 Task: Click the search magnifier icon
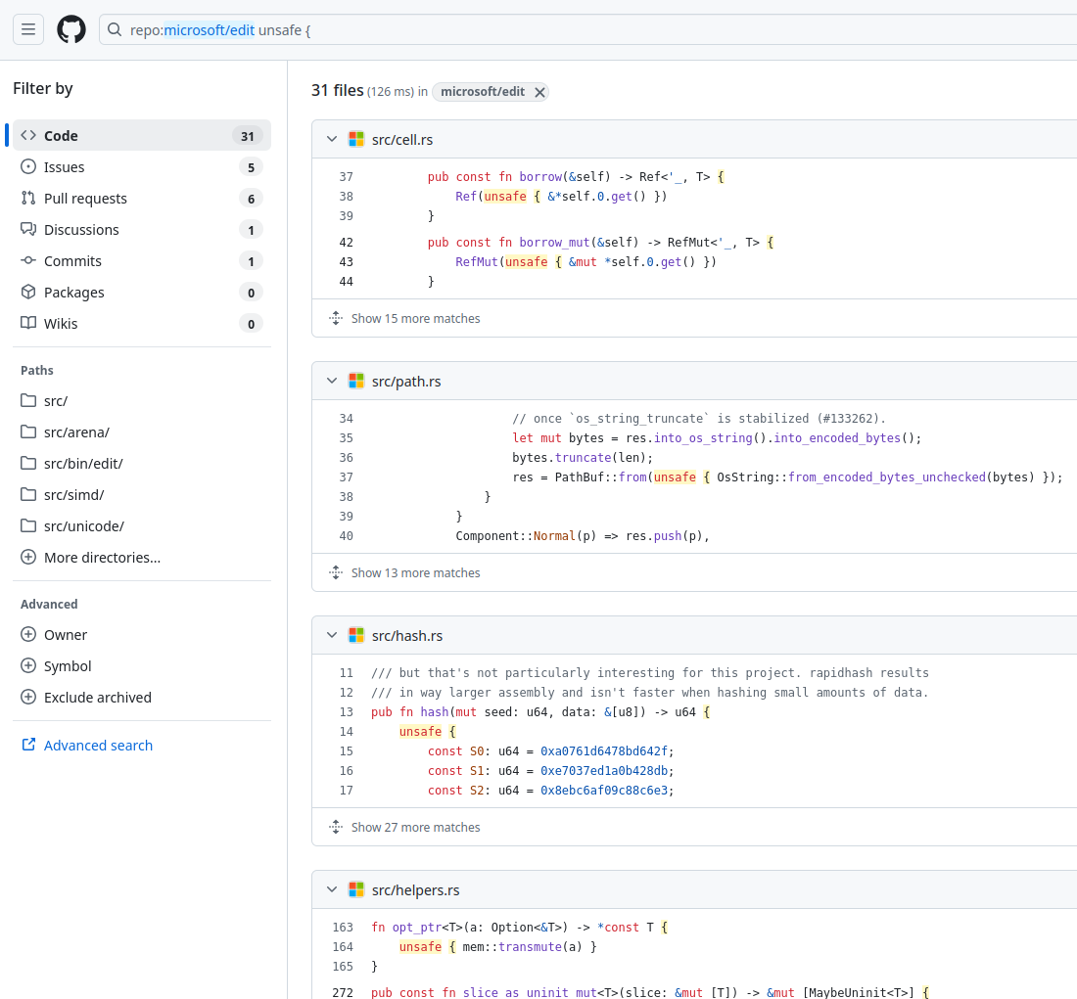point(115,29)
